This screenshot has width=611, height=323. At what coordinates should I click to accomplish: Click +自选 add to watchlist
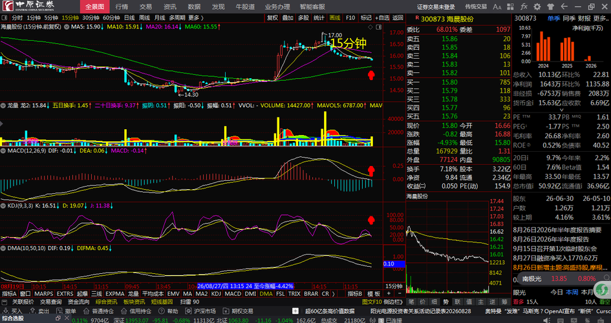pos(382,18)
